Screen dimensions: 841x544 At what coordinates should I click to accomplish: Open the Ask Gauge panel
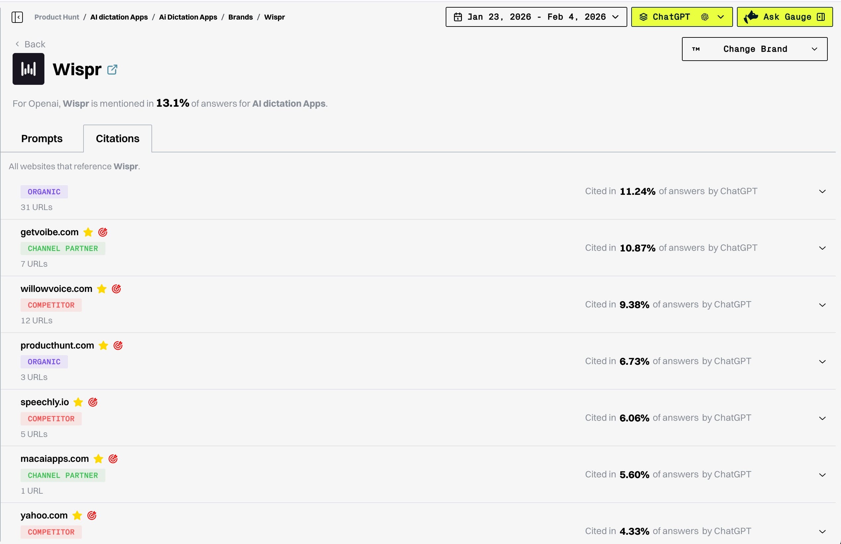click(784, 17)
